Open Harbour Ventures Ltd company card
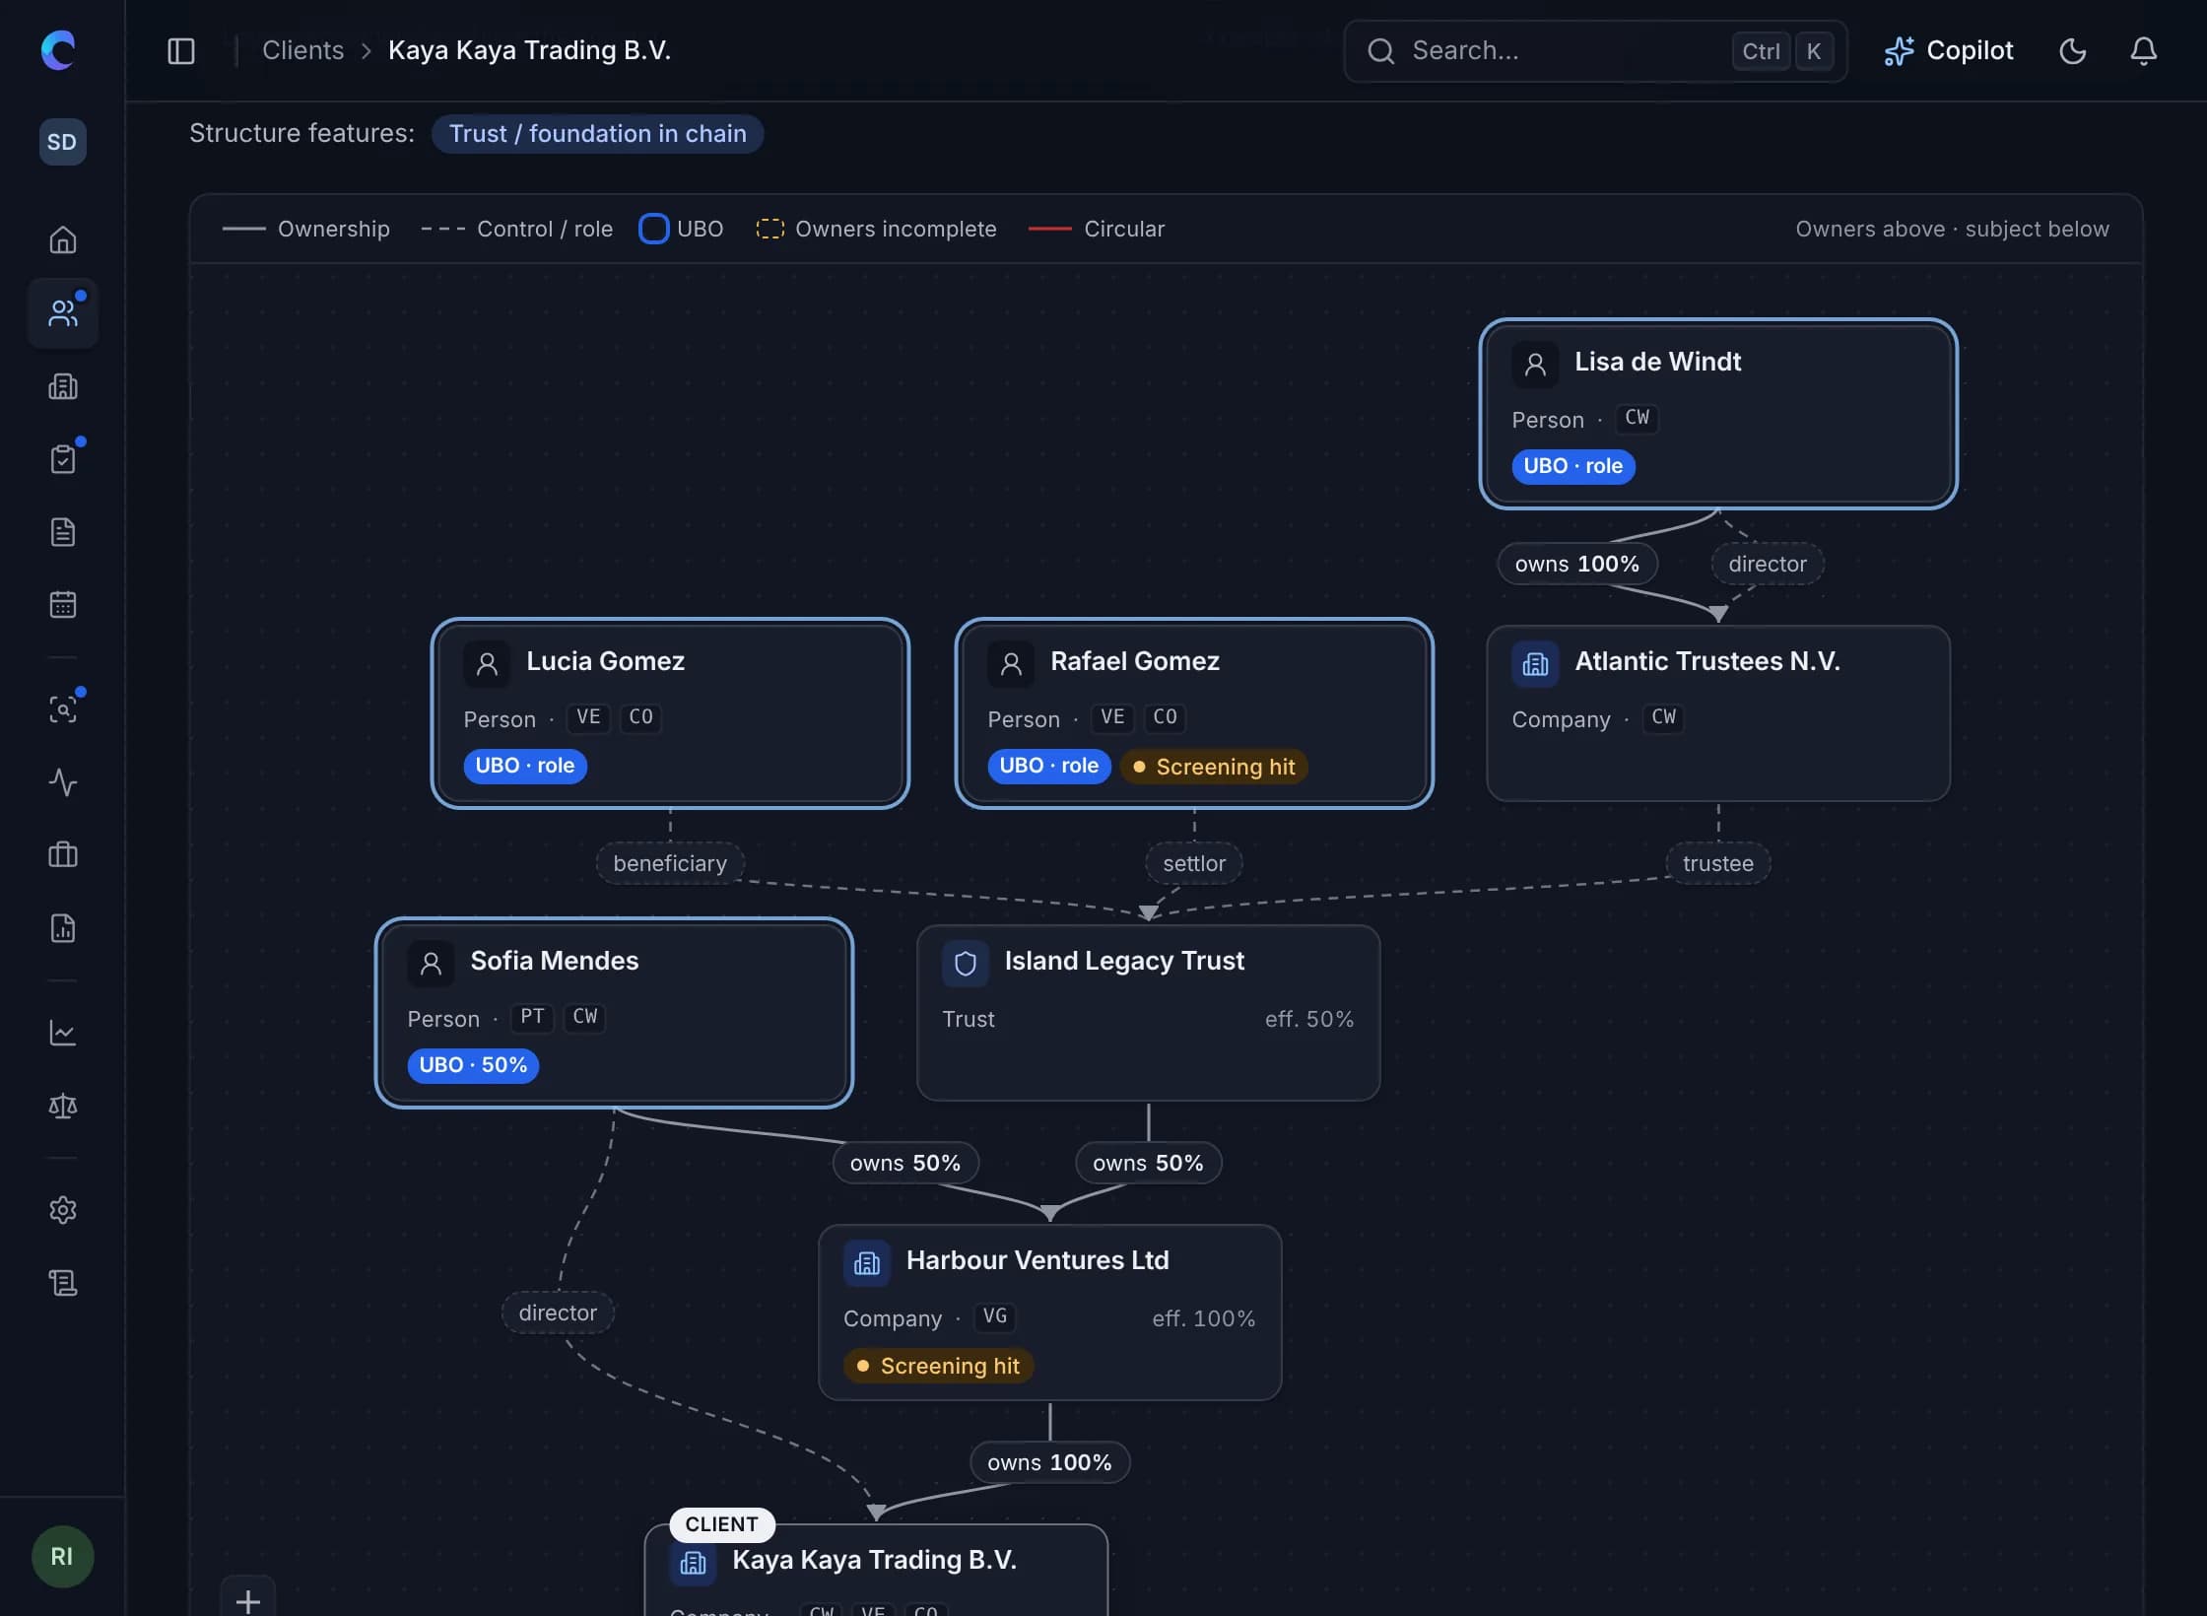Screen dimensions: 2207x1616 coord(1049,1313)
